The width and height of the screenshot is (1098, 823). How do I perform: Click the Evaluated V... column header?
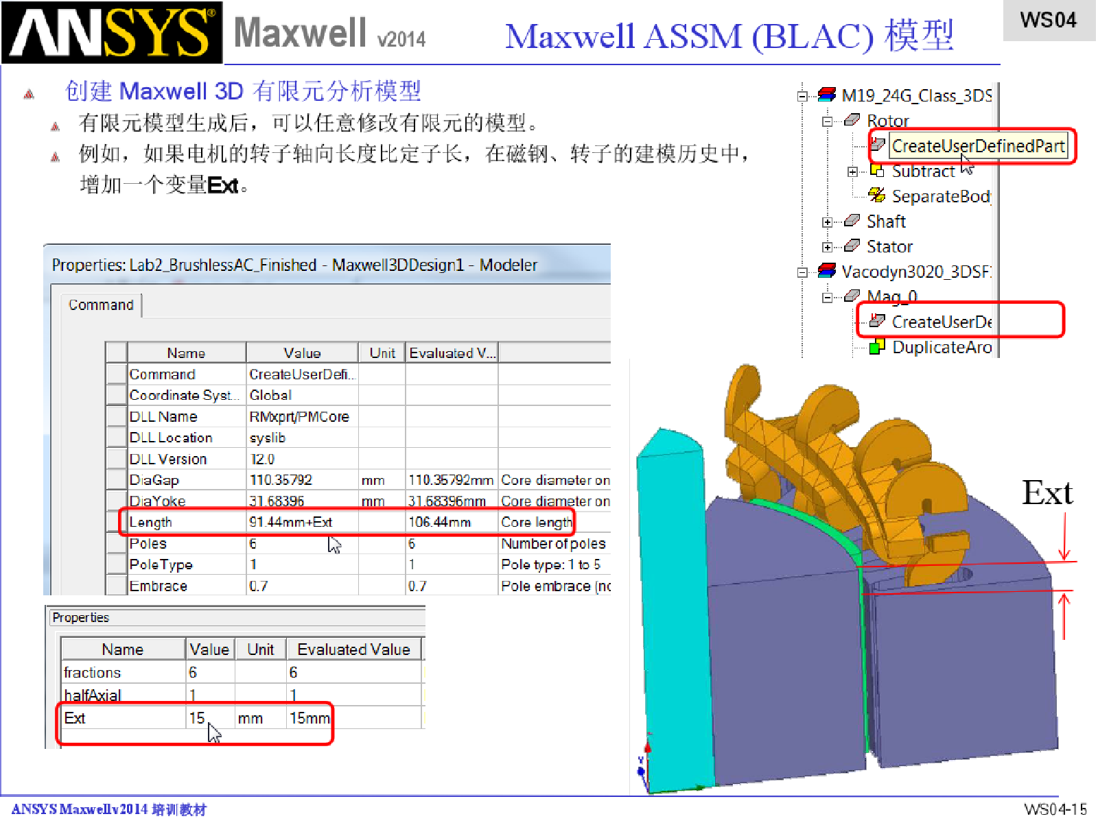[x=452, y=353]
